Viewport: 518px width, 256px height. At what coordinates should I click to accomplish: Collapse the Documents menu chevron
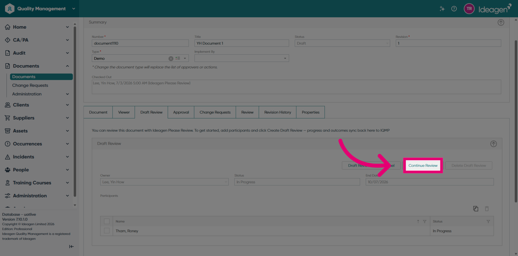tap(67, 66)
